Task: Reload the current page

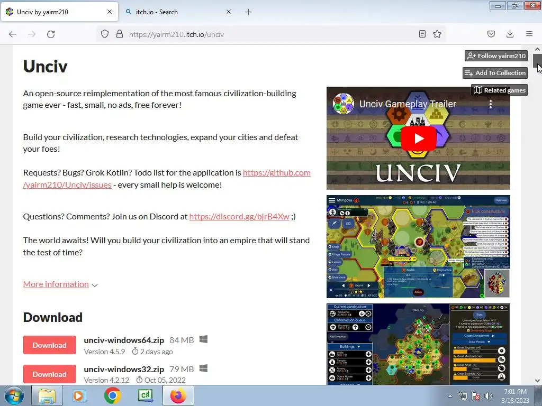Action: (51, 34)
